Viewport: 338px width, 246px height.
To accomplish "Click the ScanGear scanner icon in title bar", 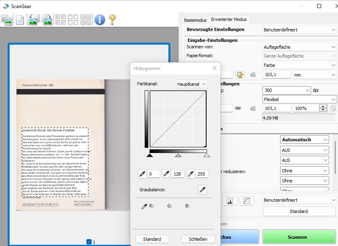I will 6,6.
